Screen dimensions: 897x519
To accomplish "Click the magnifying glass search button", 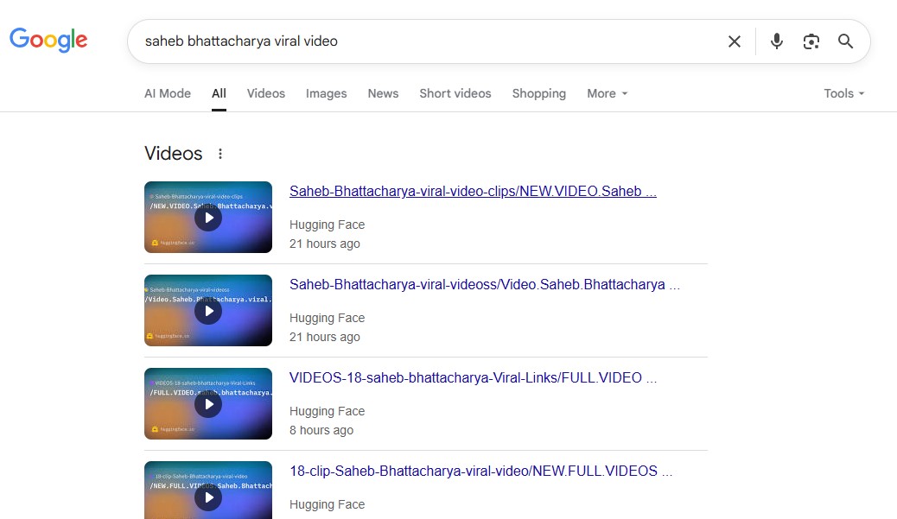I will pos(845,41).
